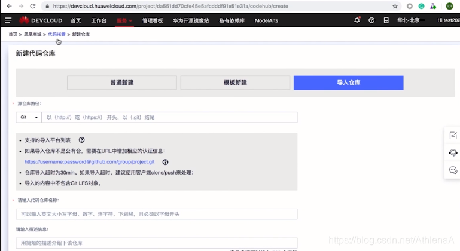Click the example github URL link
The image size is (460, 251).
pos(90,162)
